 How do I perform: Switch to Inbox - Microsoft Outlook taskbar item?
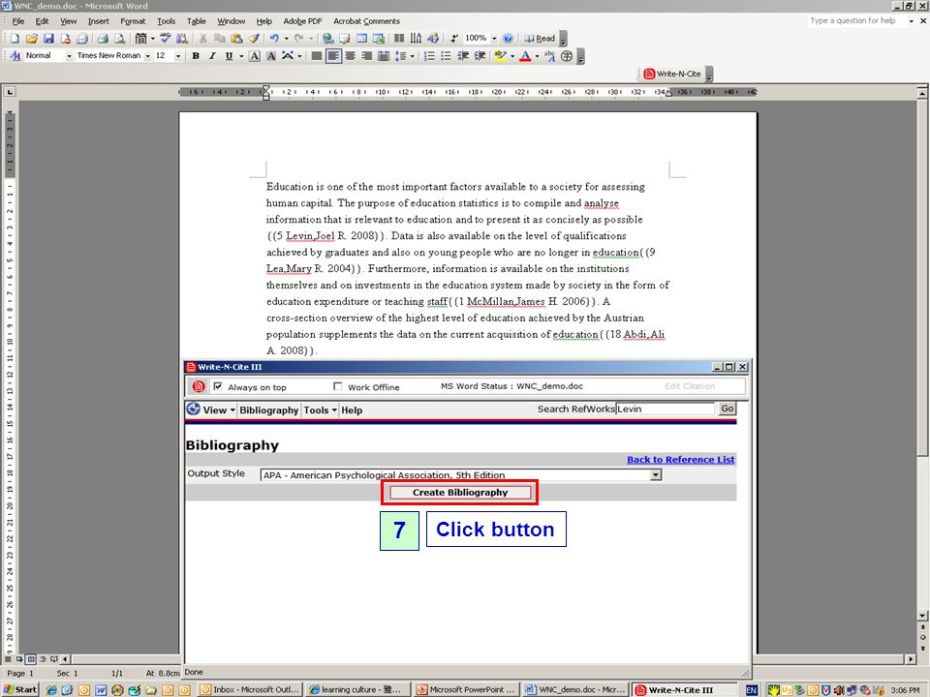pyautogui.click(x=250, y=690)
